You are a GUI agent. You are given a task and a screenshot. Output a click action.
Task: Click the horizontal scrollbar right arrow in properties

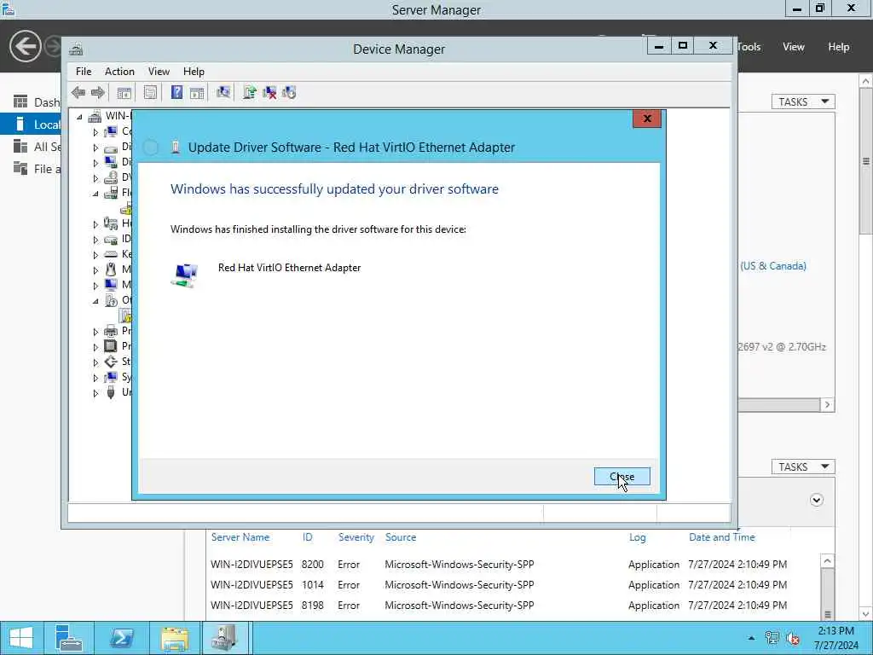(x=827, y=405)
